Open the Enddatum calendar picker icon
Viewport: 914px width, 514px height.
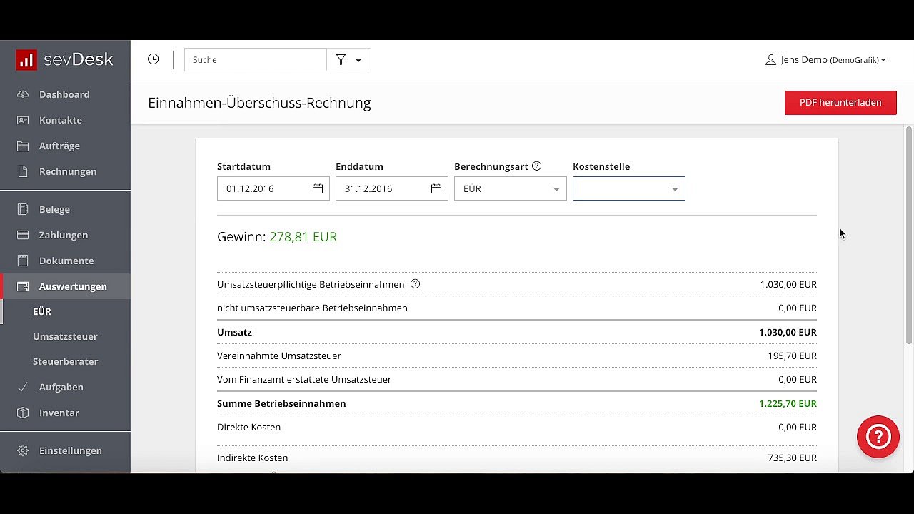click(436, 188)
